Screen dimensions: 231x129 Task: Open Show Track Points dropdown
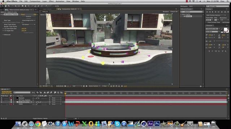coord(29,24)
